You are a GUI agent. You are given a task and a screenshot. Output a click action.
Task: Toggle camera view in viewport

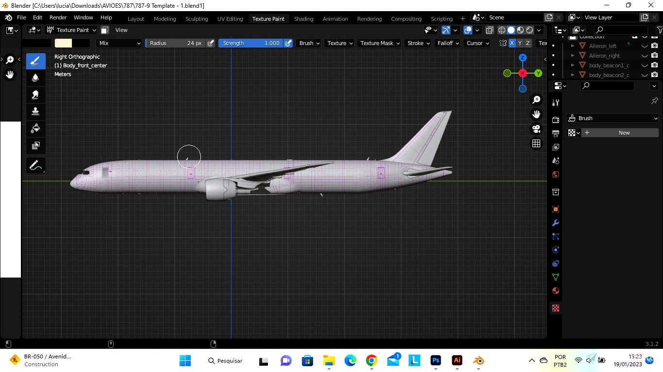[x=536, y=129]
